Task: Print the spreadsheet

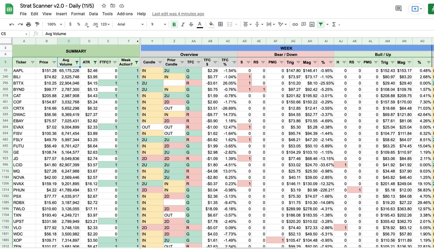Action: coord(29,24)
